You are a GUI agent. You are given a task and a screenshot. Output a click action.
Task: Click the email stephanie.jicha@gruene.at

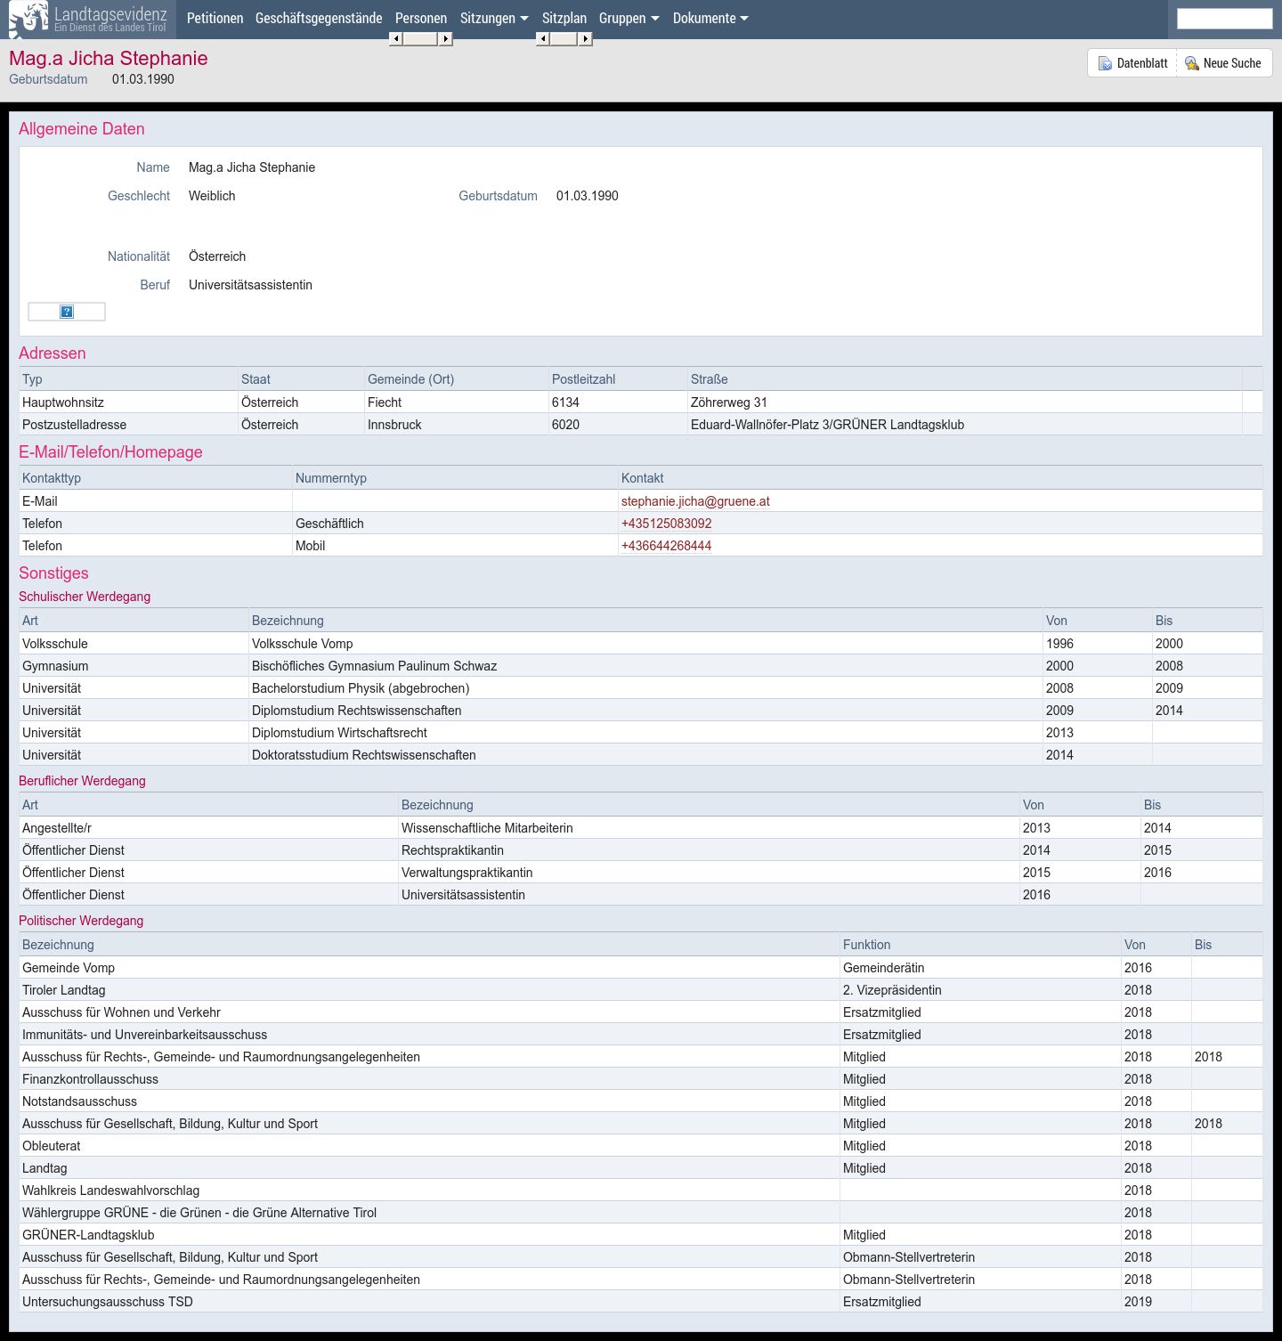pyautogui.click(x=695, y=501)
